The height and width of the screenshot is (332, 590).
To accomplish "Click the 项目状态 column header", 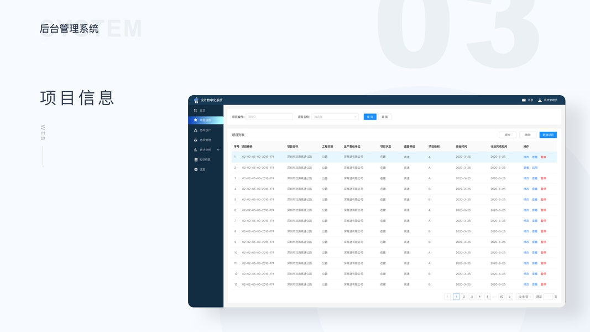I will tap(385, 147).
